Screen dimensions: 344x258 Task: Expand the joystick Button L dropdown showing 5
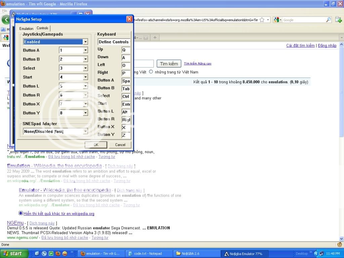pyautogui.click(x=74, y=86)
